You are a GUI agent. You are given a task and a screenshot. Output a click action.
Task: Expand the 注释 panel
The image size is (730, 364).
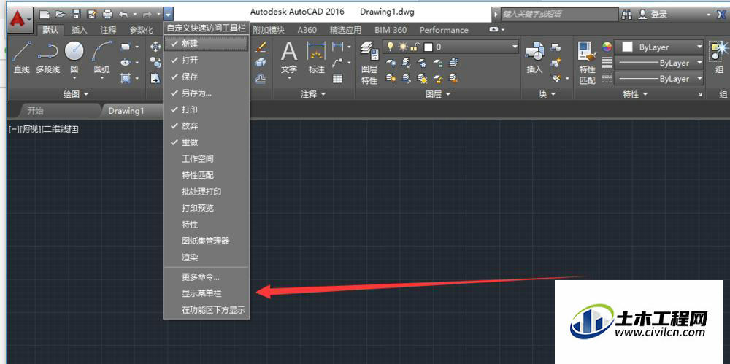[x=313, y=94]
